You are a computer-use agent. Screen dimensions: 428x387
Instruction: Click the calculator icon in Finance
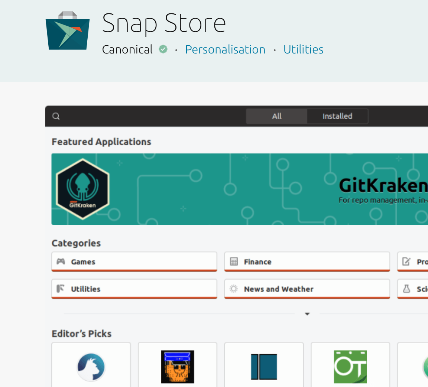click(x=234, y=261)
